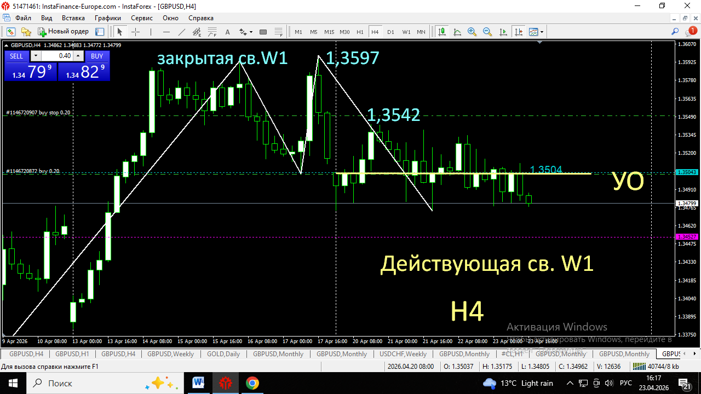Switch chart to line chart view
This screenshot has height=394, width=701.
tap(457, 32)
